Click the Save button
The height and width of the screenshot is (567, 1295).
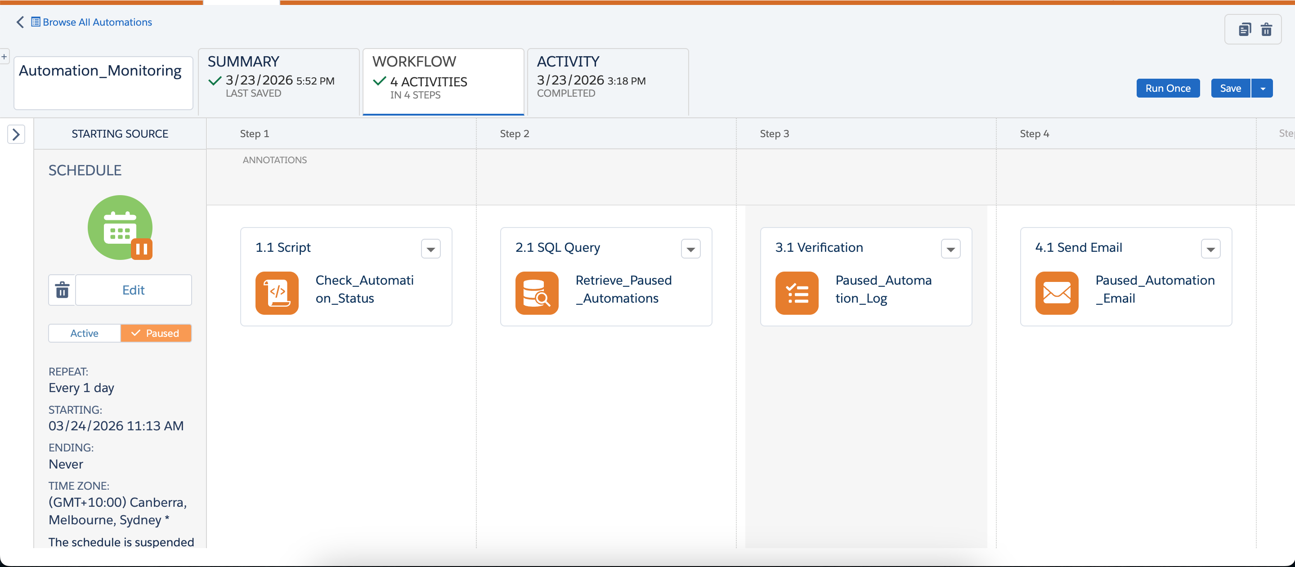pyautogui.click(x=1230, y=88)
